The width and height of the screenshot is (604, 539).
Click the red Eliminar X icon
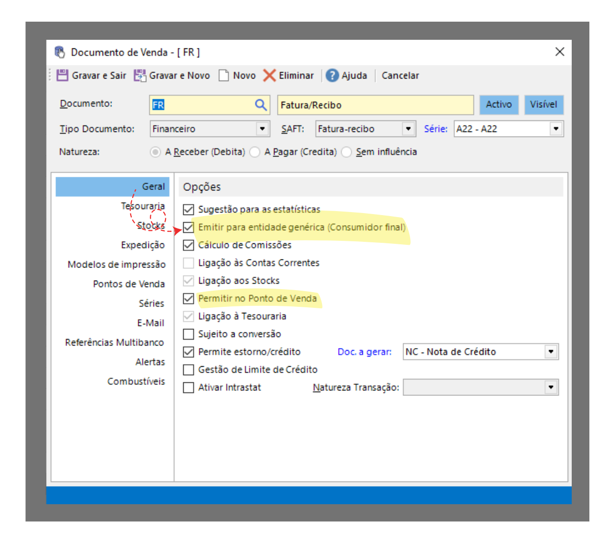click(x=269, y=76)
